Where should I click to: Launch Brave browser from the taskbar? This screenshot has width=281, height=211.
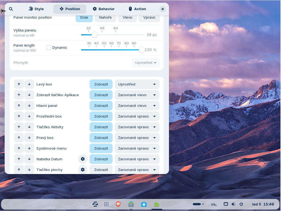pyautogui.click(x=118, y=204)
